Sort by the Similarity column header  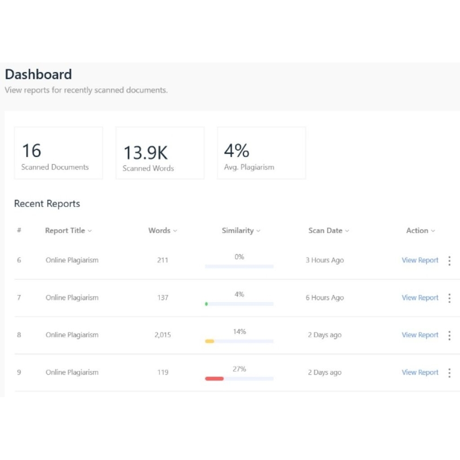click(241, 230)
